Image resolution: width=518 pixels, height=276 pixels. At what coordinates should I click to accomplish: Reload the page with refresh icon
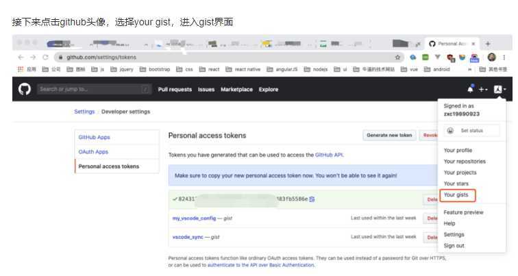[45, 57]
